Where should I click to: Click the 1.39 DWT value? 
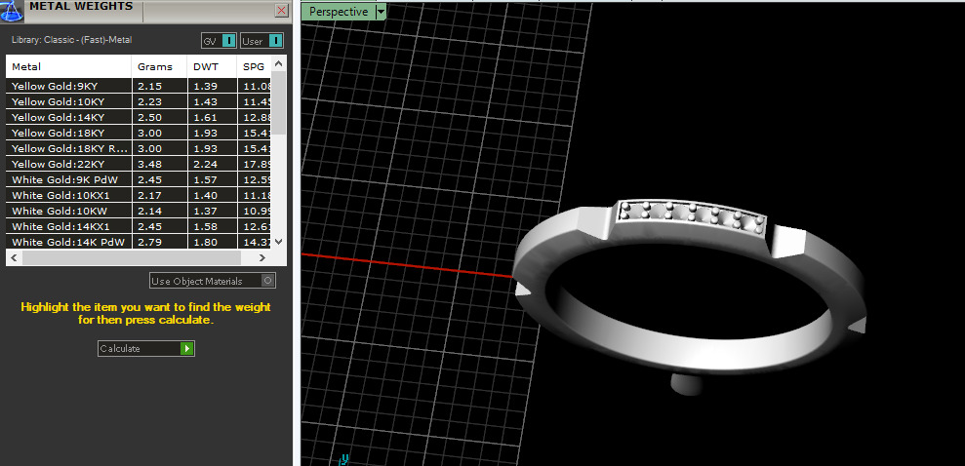click(x=205, y=86)
